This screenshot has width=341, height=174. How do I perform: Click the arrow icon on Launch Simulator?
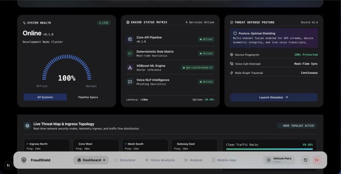pos(286,97)
